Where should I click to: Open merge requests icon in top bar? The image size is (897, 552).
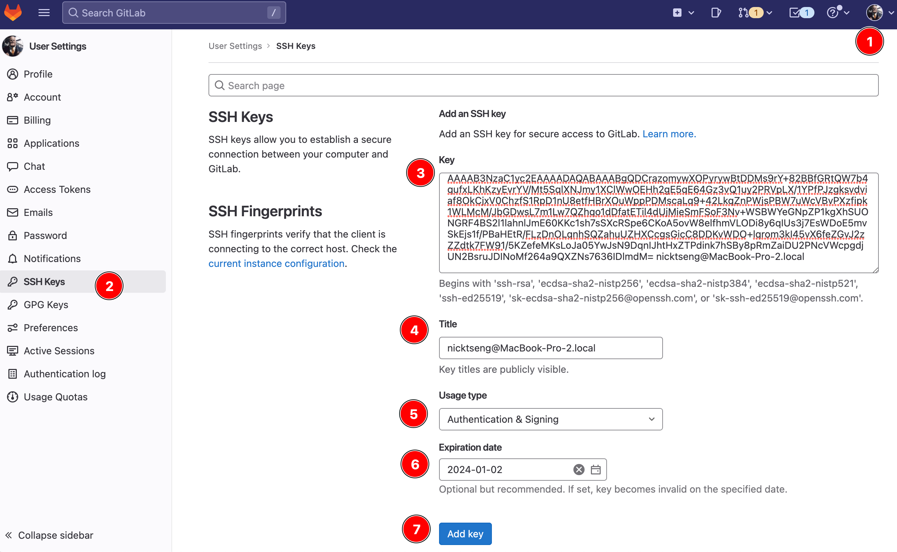tap(743, 13)
